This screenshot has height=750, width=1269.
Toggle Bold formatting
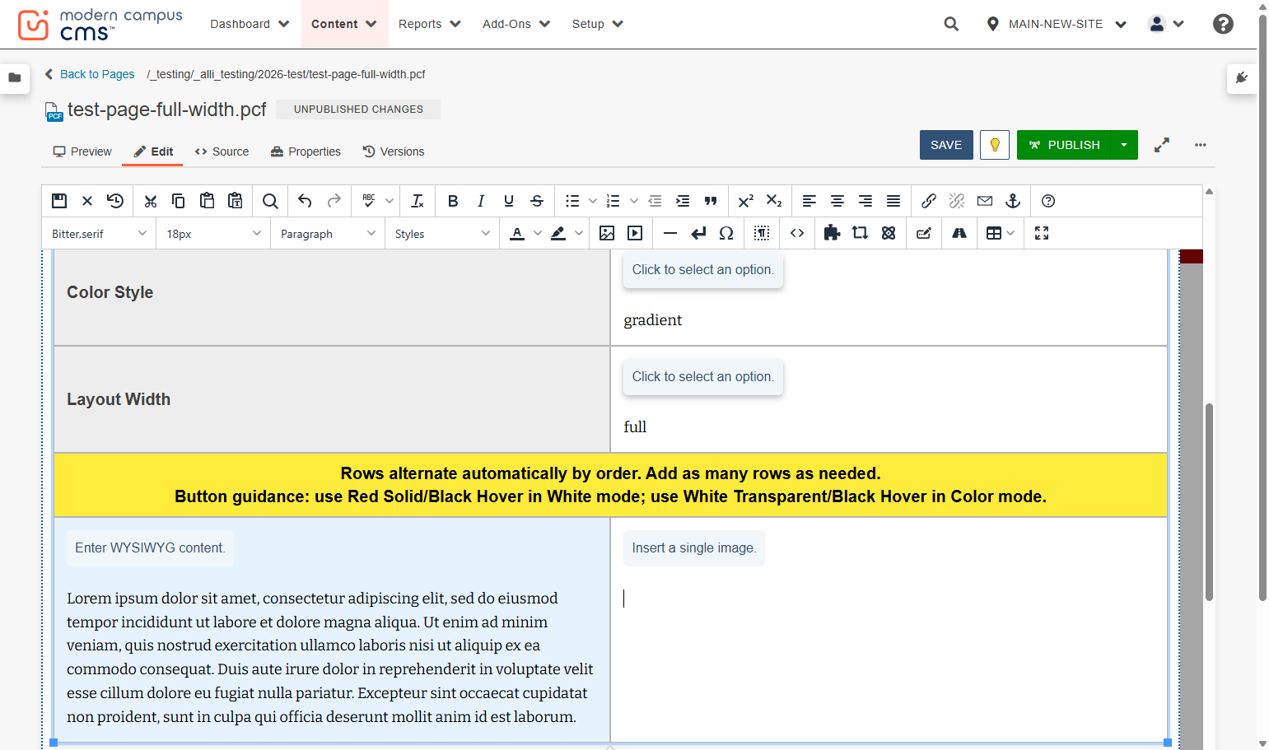(x=453, y=201)
